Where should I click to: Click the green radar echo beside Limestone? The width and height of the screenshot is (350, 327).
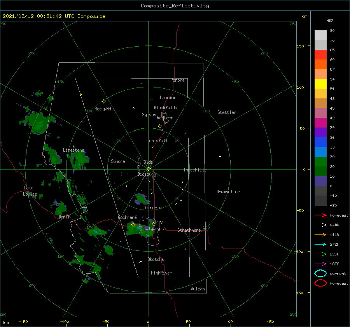pyautogui.click(x=79, y=159)
